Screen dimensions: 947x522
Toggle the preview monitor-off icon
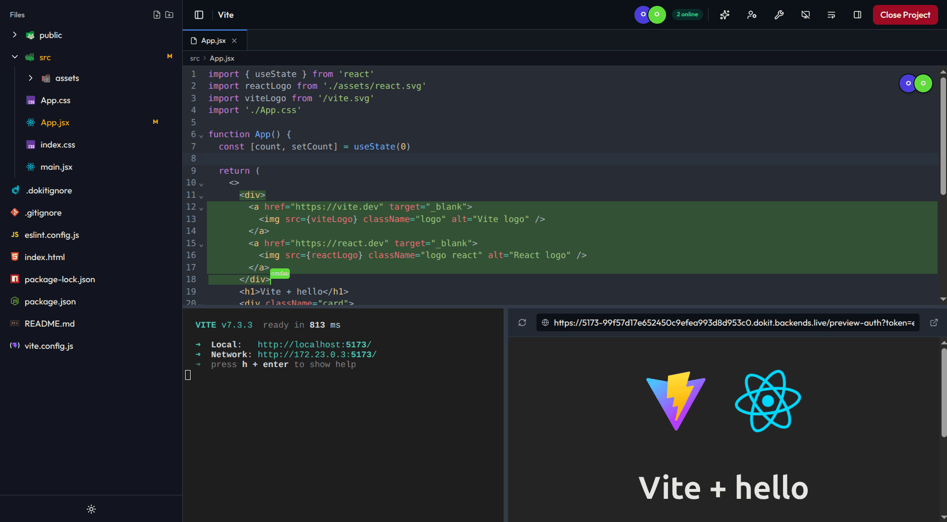(806, 15)
